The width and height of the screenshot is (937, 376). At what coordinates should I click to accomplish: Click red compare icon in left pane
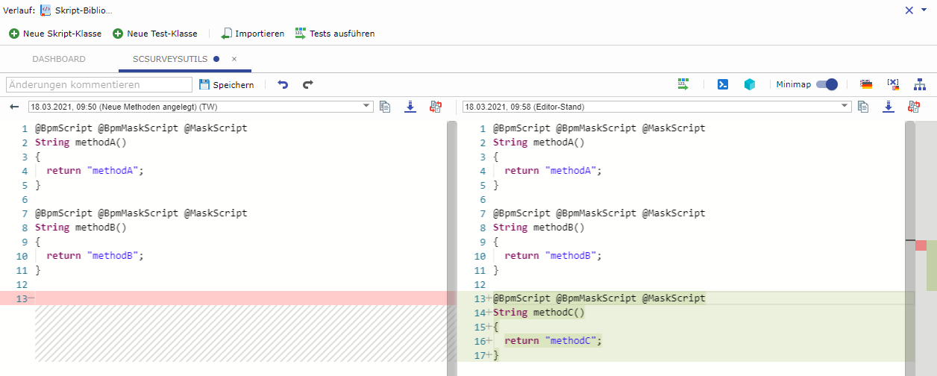(435, 107)
